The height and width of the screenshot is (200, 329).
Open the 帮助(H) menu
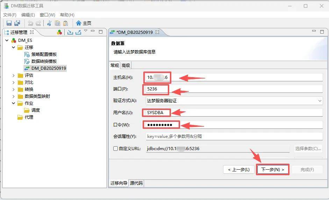67,15
